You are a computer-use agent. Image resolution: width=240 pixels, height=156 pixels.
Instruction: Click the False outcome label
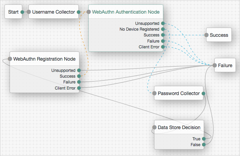(x=195, y=144)
